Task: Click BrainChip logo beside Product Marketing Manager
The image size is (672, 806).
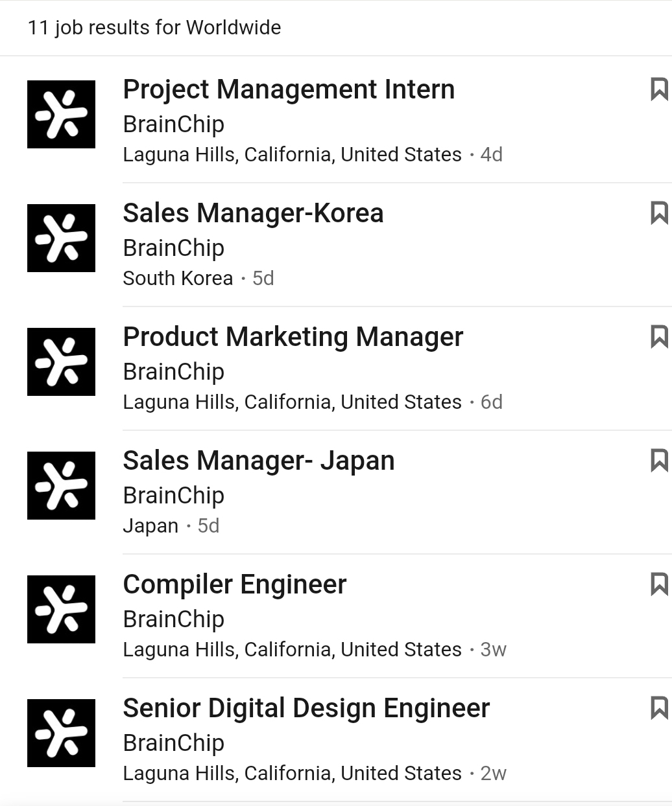Action: pyautogui.click(x=61, y=362)
